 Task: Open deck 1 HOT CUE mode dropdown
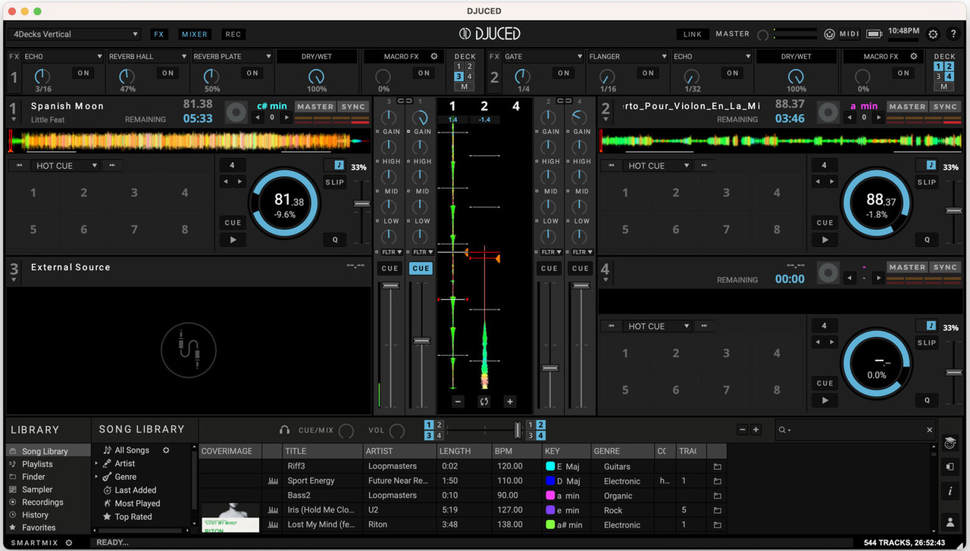click(66, 166)
